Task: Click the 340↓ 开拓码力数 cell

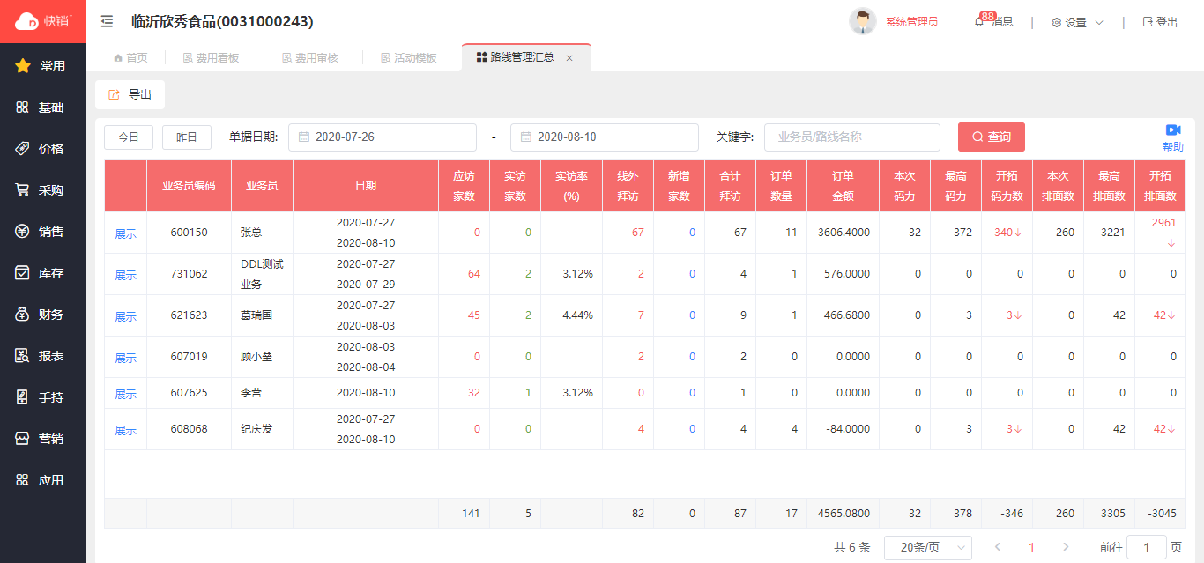Action: tap(1007, 233)
